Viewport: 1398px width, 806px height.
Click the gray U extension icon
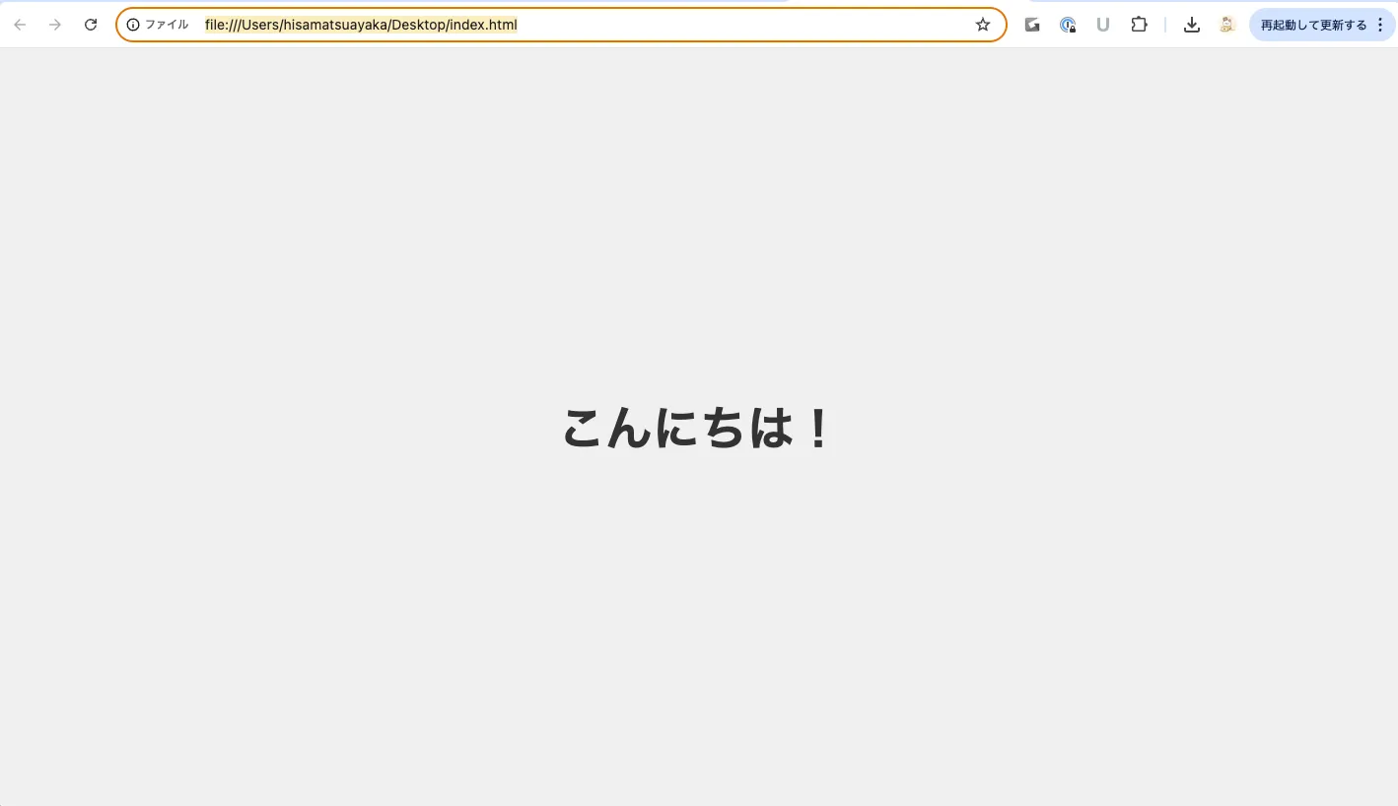1102,25
